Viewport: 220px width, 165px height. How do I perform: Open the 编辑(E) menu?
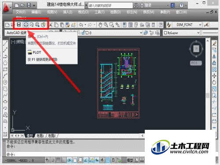[x=36, y=12]
